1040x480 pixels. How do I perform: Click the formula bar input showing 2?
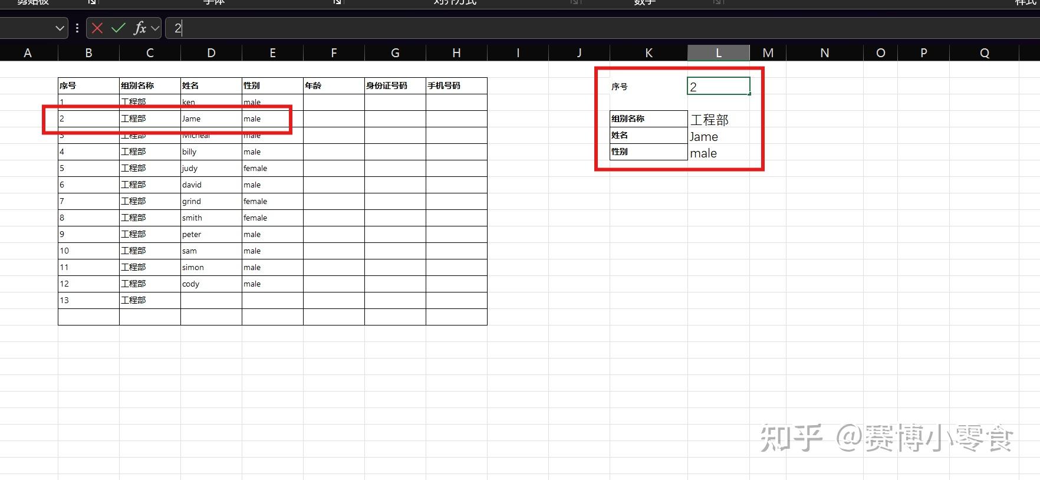[x=603, y=28]
